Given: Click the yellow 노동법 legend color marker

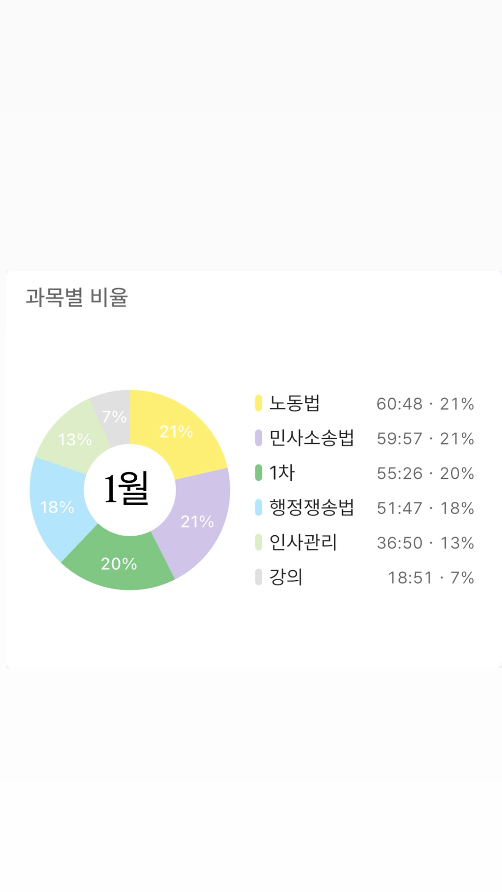Looking at the screenshot, I should click(258, 403).
